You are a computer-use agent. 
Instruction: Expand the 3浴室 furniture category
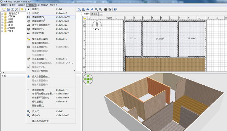[2, 19]
